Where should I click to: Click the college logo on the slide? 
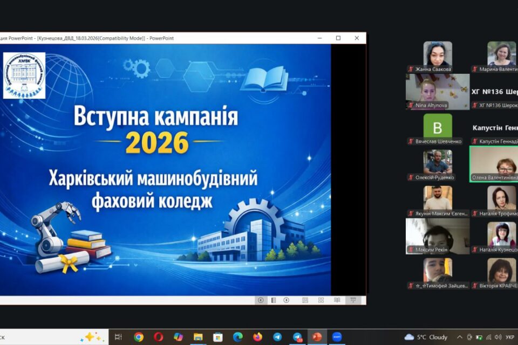(x=24, y=75)
